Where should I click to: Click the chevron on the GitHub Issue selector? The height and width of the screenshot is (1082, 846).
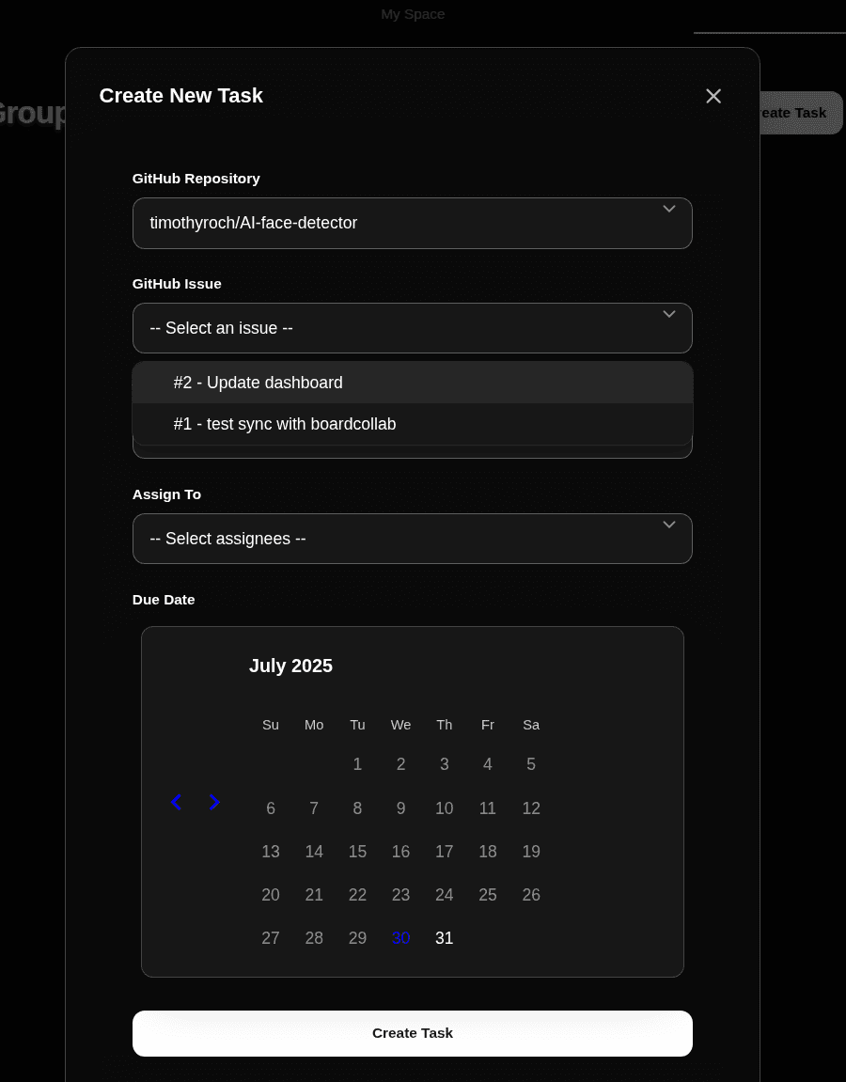(x=668, y=314)
